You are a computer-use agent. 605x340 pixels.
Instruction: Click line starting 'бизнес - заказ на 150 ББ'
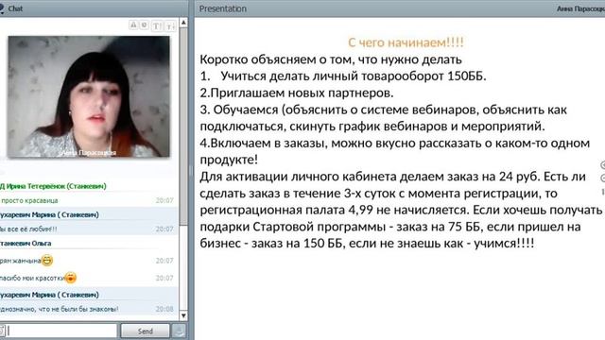pyautogui.click(x=367, y=244)
